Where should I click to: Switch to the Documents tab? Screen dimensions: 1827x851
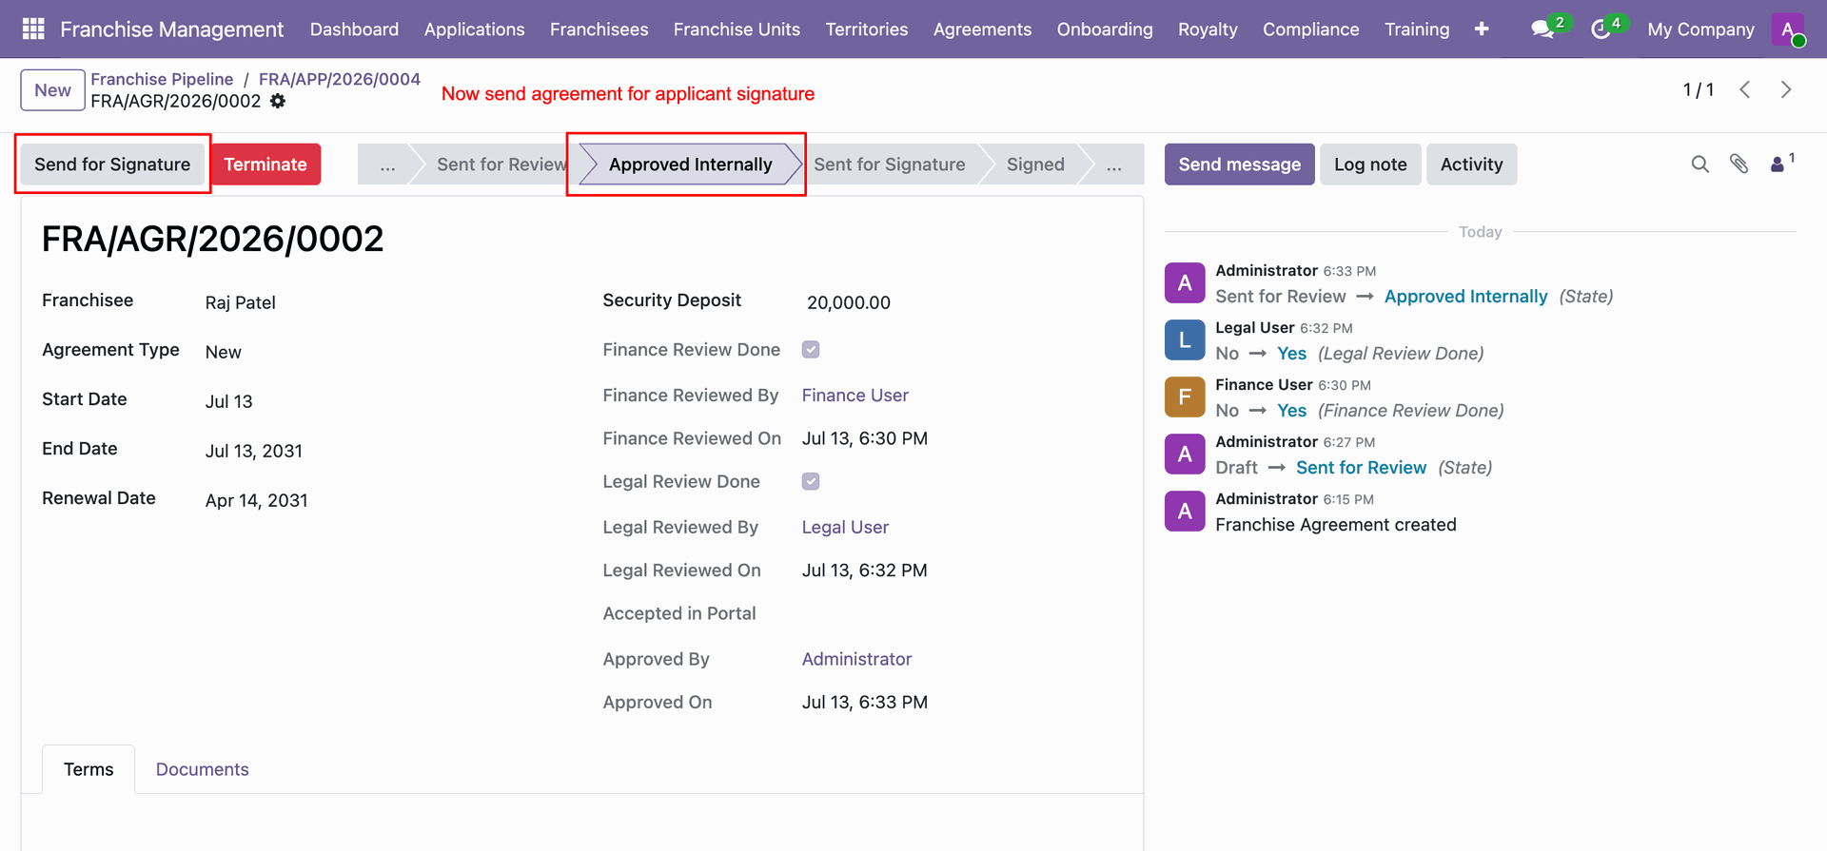pyautogui.click(x=202, y=769)
